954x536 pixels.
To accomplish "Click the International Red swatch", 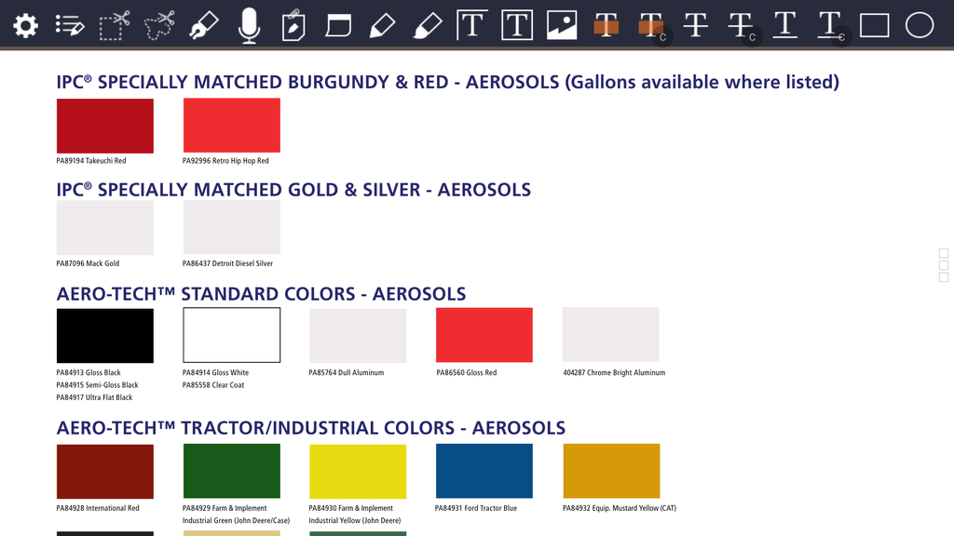I will (105, 472).
